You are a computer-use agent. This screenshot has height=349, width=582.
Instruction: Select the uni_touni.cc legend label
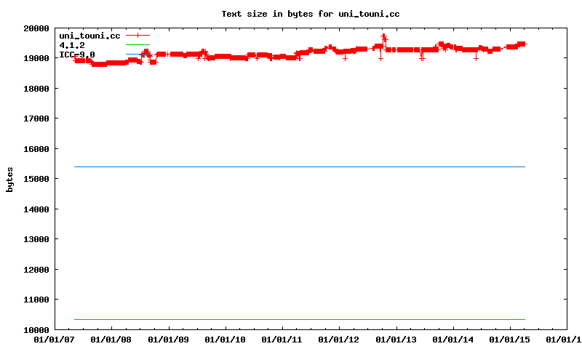pos(89,36)
